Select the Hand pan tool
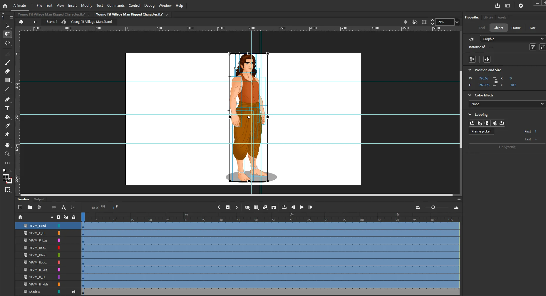The width and height of the screenshot is (546, 296). (x=7, y=145)
